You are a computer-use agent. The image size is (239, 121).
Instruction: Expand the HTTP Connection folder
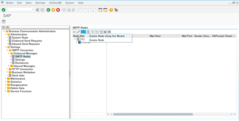(x=7, y=69)
